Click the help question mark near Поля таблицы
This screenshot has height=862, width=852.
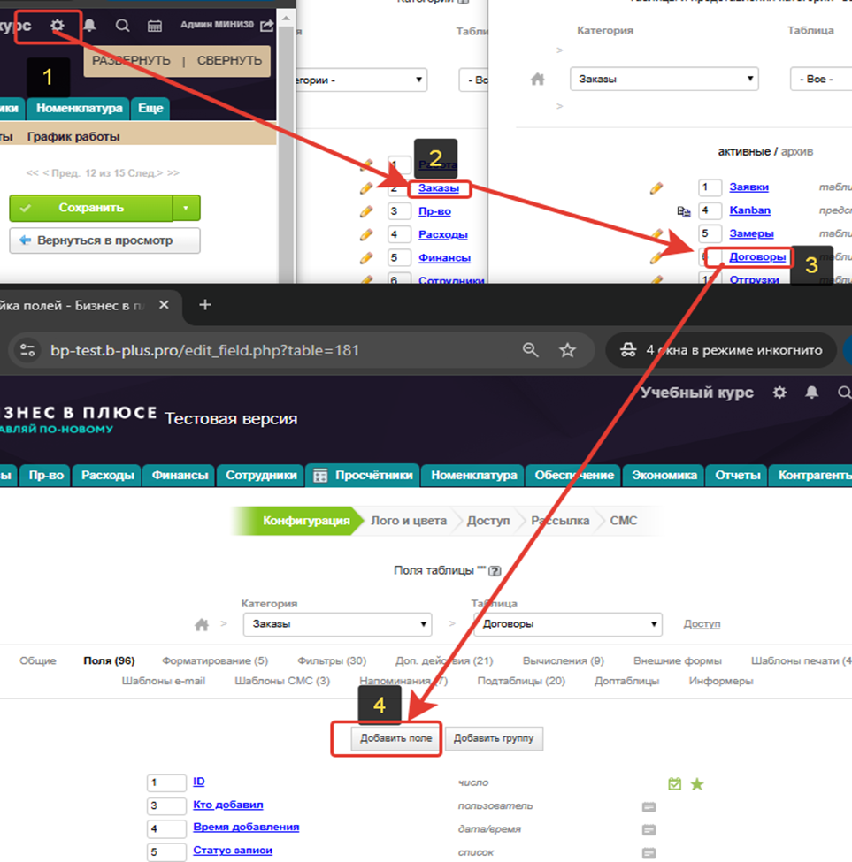(x=495, y=571)
